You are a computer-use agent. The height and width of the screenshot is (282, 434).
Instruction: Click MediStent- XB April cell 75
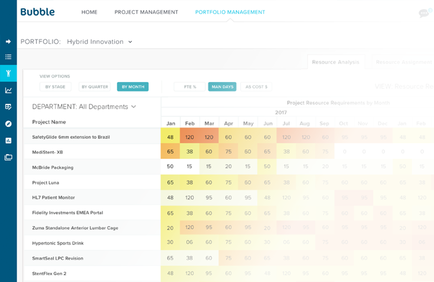tap(228, 151)
